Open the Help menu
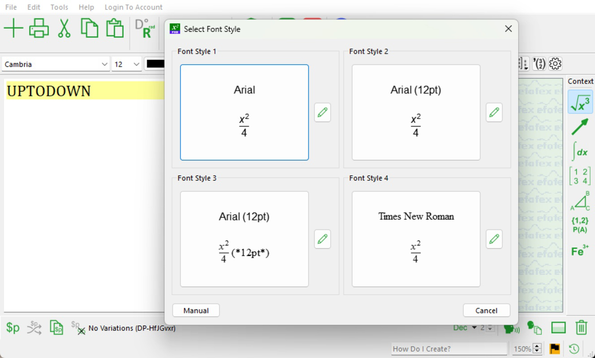Viewport: 595px width, 358px height. (x=86, y=7)
